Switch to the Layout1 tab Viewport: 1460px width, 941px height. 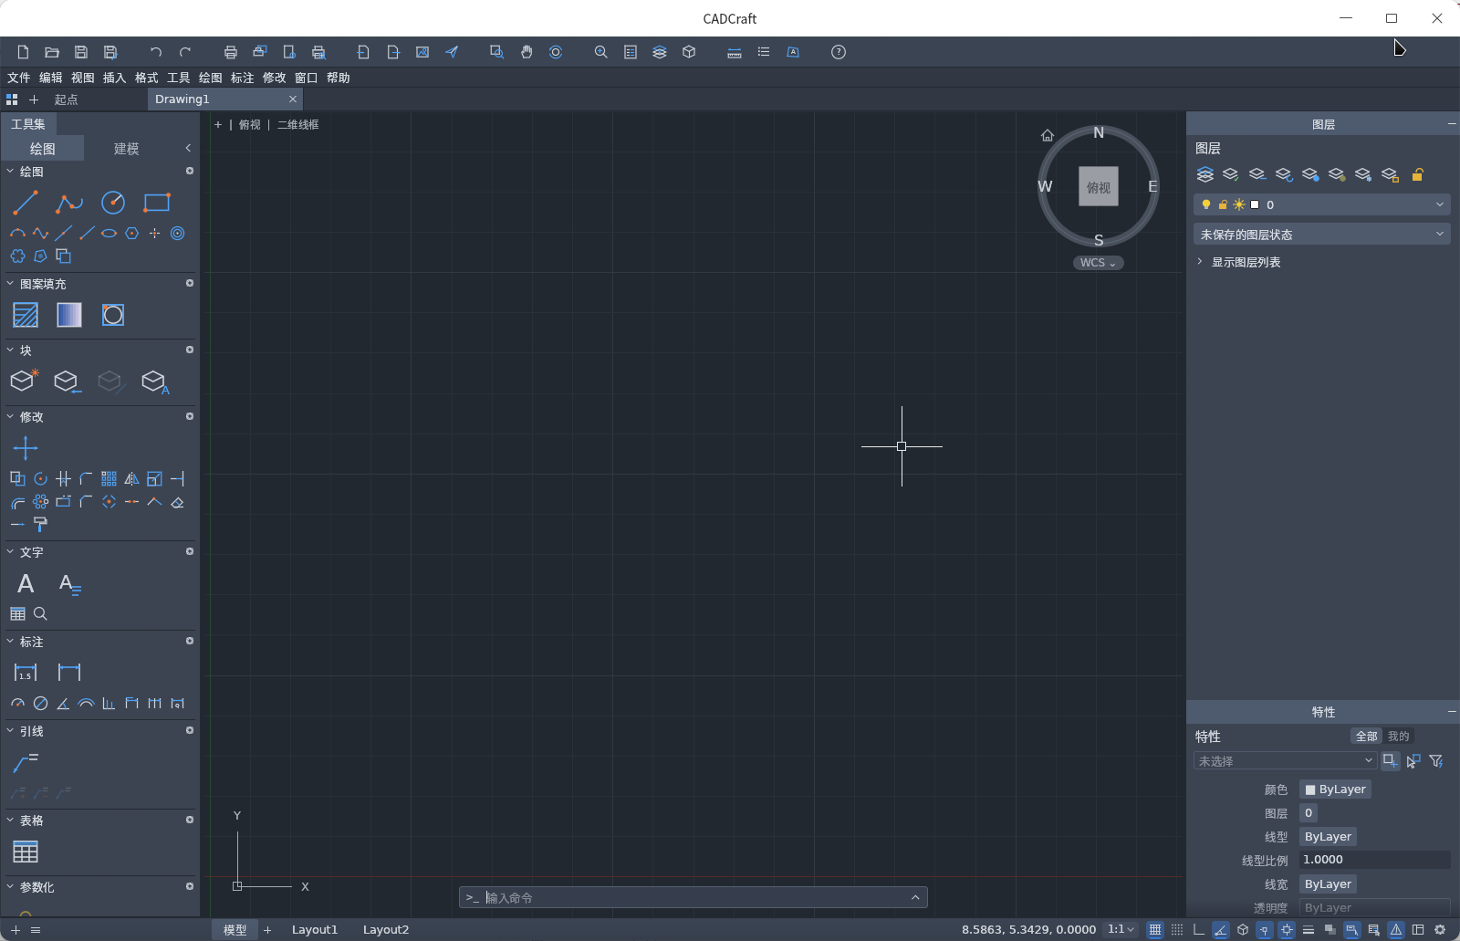point(315,929)
